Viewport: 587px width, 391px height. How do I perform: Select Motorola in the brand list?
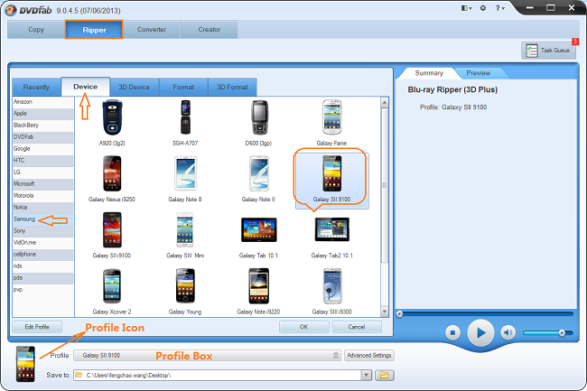[43, 195]
